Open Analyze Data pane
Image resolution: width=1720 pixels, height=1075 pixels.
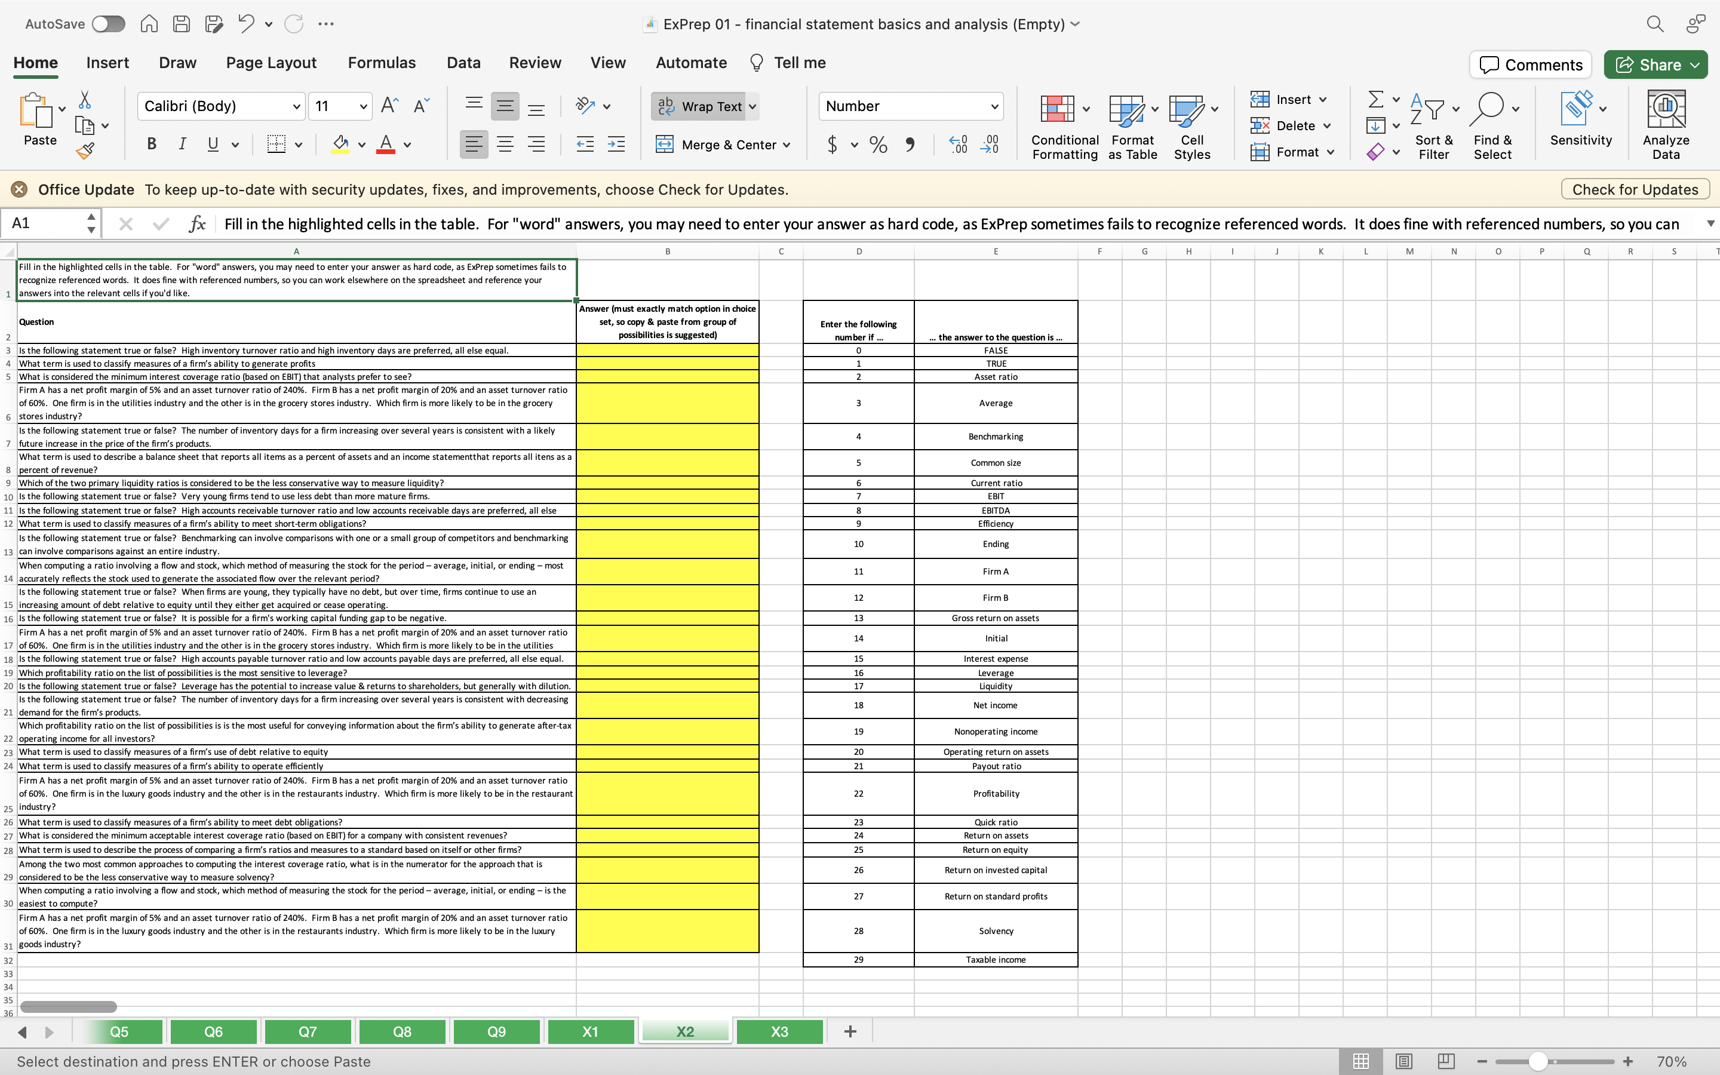1665,124
